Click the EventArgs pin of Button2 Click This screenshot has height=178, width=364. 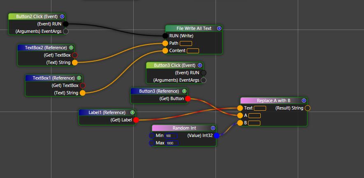(x=66, y=31)
